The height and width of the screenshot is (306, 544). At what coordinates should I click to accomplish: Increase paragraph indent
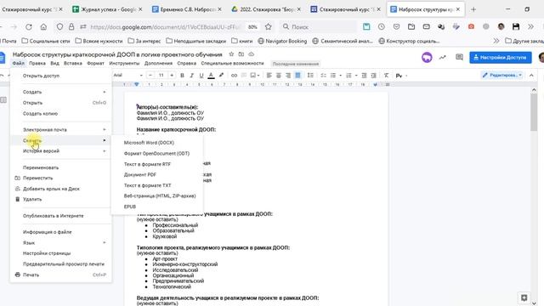pyautogui.click(x=374, y=76)
